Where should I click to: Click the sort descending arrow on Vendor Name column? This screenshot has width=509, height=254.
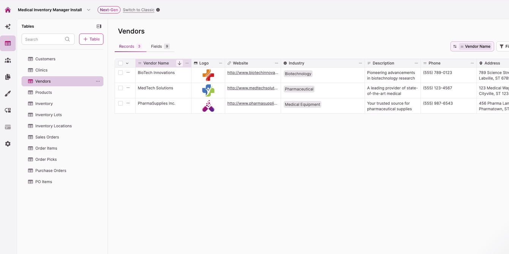coord(179,63)
